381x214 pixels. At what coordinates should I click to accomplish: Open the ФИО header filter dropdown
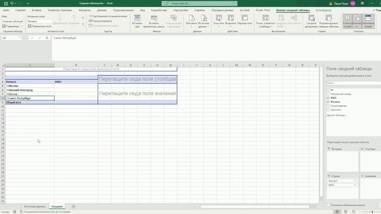point(96,82)
